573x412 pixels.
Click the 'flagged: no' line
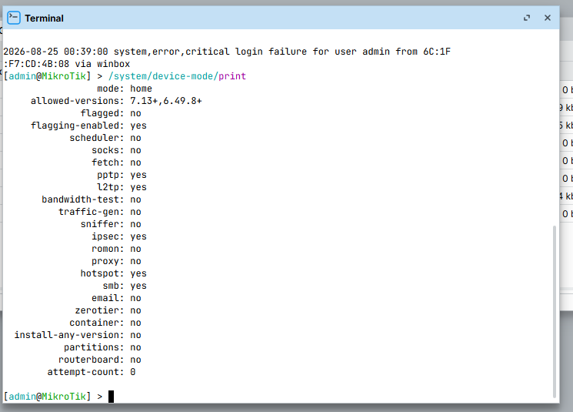click(x=111, y=113)
